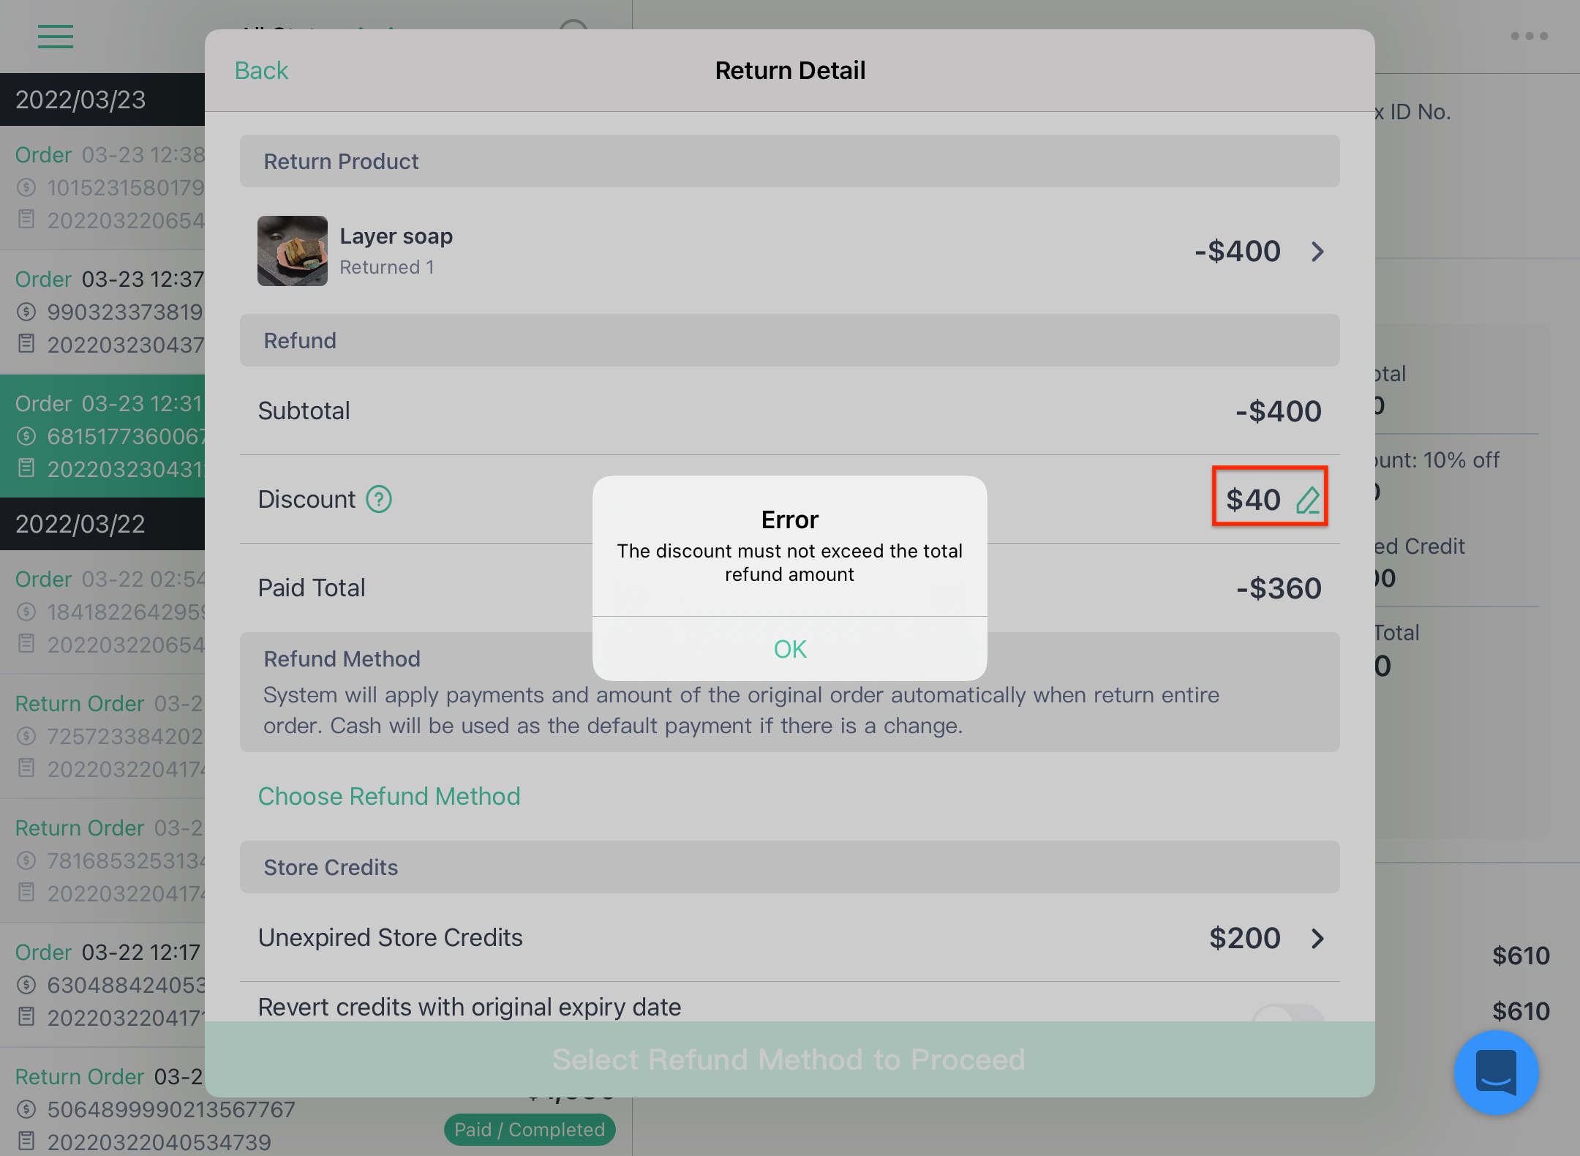This screenshot has height=1156, width=1580.
Task: Open the three-dot more options menu
Action: pos(1529,36)
